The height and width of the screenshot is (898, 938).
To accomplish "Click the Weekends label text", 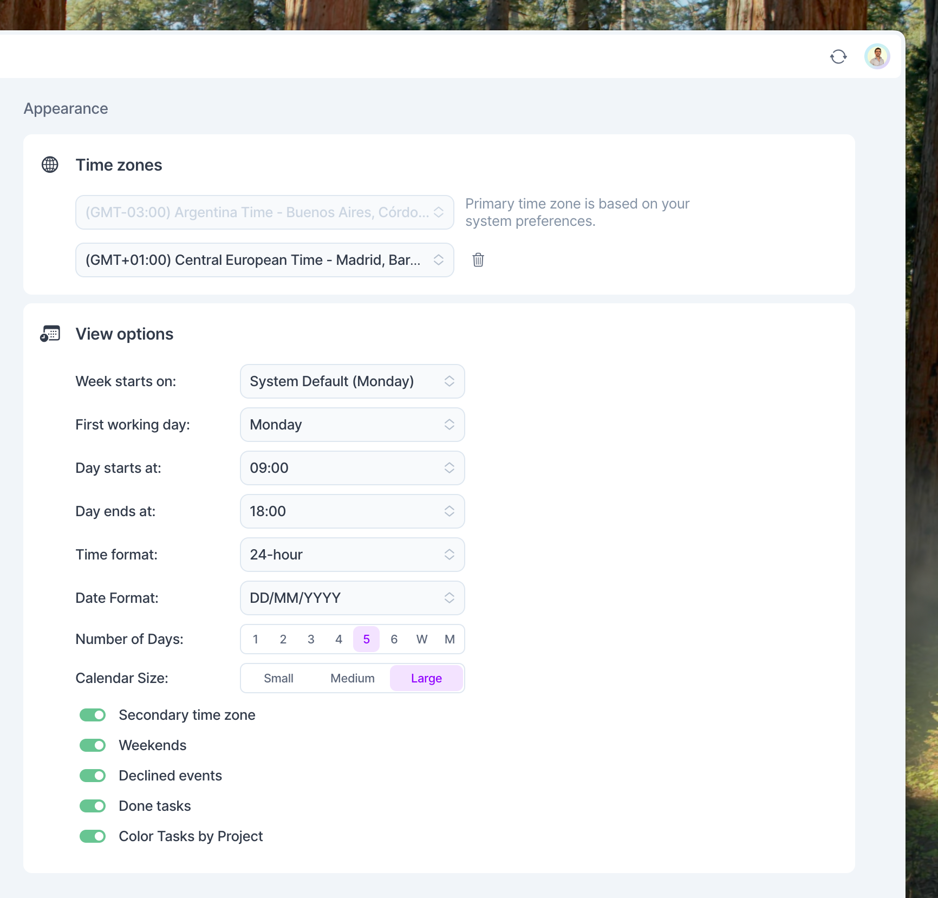I will click(153, 745).
